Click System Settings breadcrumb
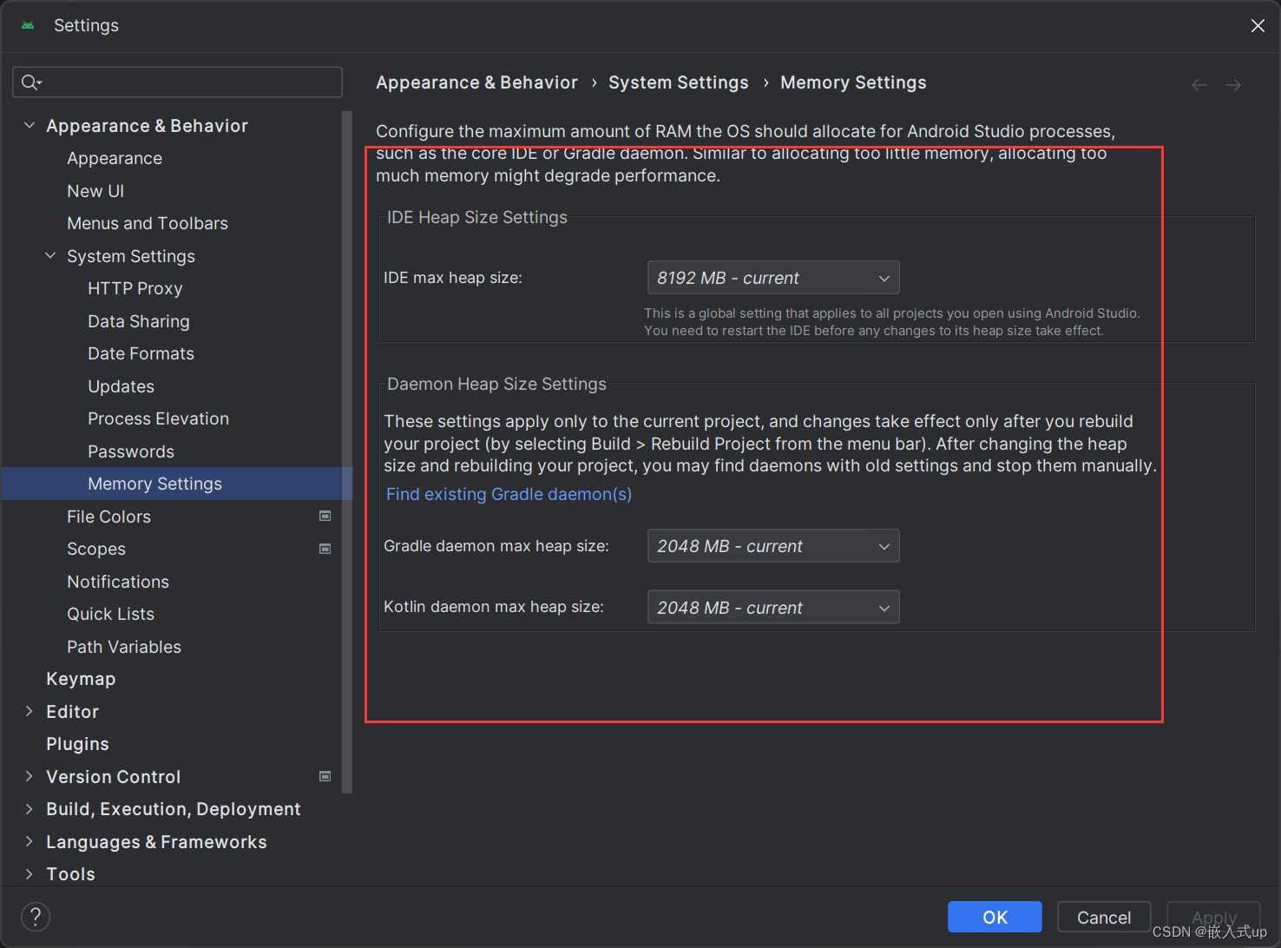Image resolution: width=1281 pixels, height=948 pixels. click(679, 82)
